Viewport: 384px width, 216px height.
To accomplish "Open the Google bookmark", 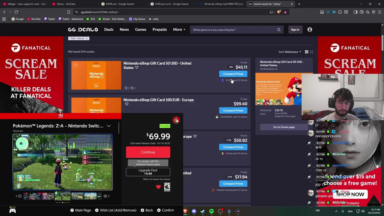I will point(18,19).
